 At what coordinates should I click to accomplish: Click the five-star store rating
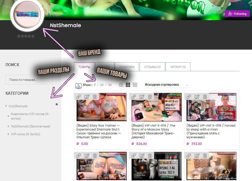[x=26, y=36]
